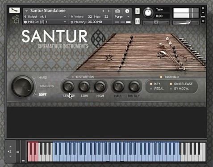Increase keyboard octave with up arrow
Image resolution: width=213 pixels, height=167 pixels.
(10, 147)
